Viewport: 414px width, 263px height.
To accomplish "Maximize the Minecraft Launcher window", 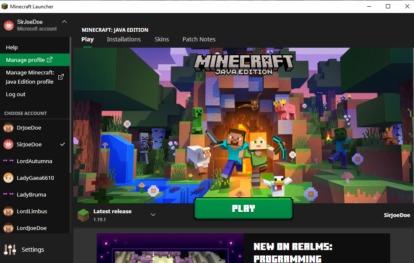I will 388,6.
